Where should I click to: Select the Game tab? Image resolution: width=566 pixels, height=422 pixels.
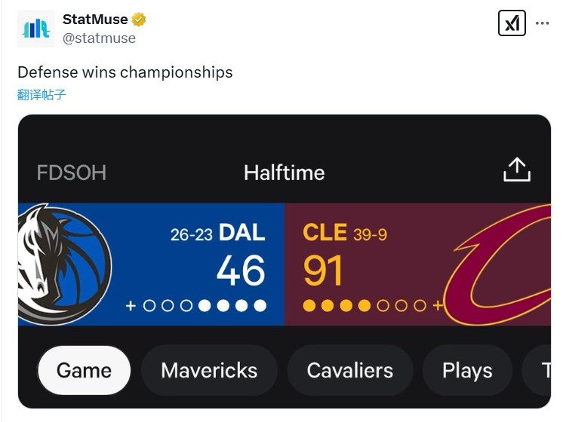coord(84,370)
